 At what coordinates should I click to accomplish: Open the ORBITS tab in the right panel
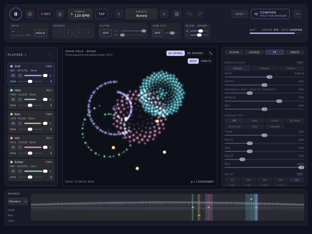[x=295, y=52]
